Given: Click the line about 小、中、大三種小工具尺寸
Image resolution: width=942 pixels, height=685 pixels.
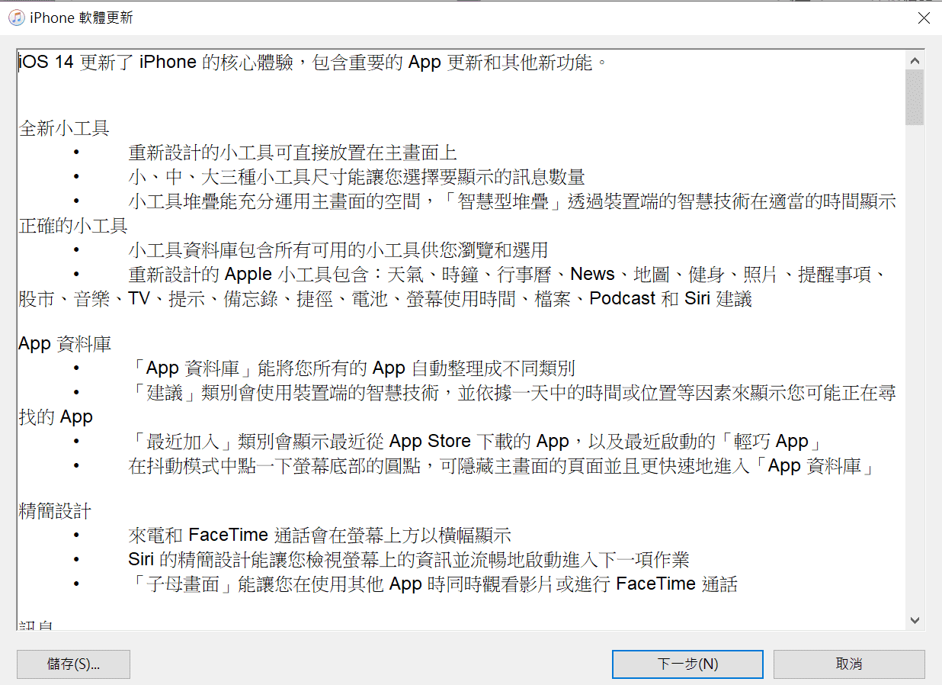Looking at the screenshot, I should (357, 177).
